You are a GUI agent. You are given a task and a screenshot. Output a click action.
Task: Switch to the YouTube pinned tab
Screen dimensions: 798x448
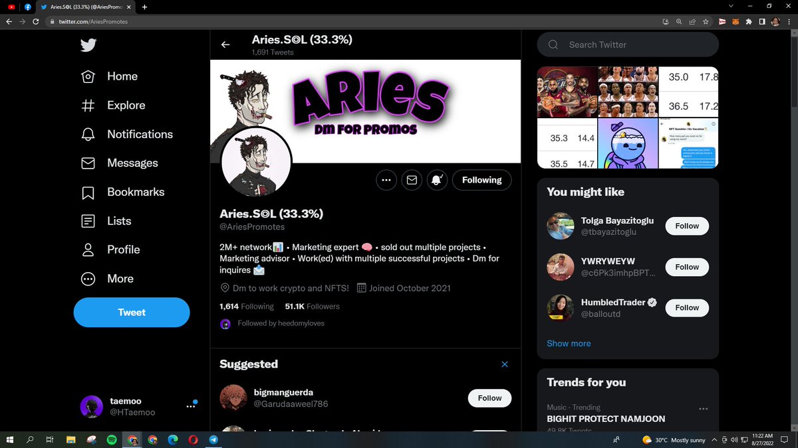[x=11, y=7]
